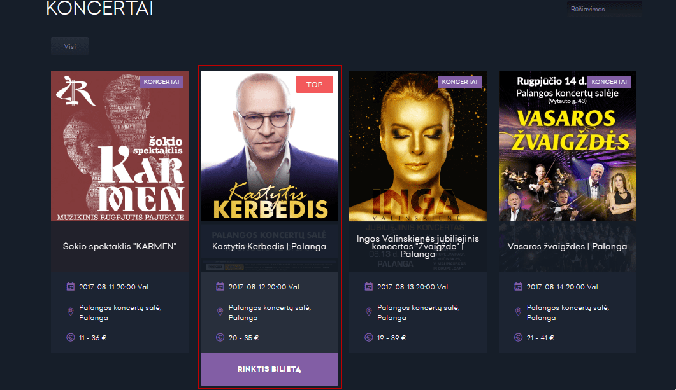Image resolution: width=676 pixels, height=390 pixels.
Task: Click calendar icon beside 2017-08-14 date
Action: coord(518,287)
